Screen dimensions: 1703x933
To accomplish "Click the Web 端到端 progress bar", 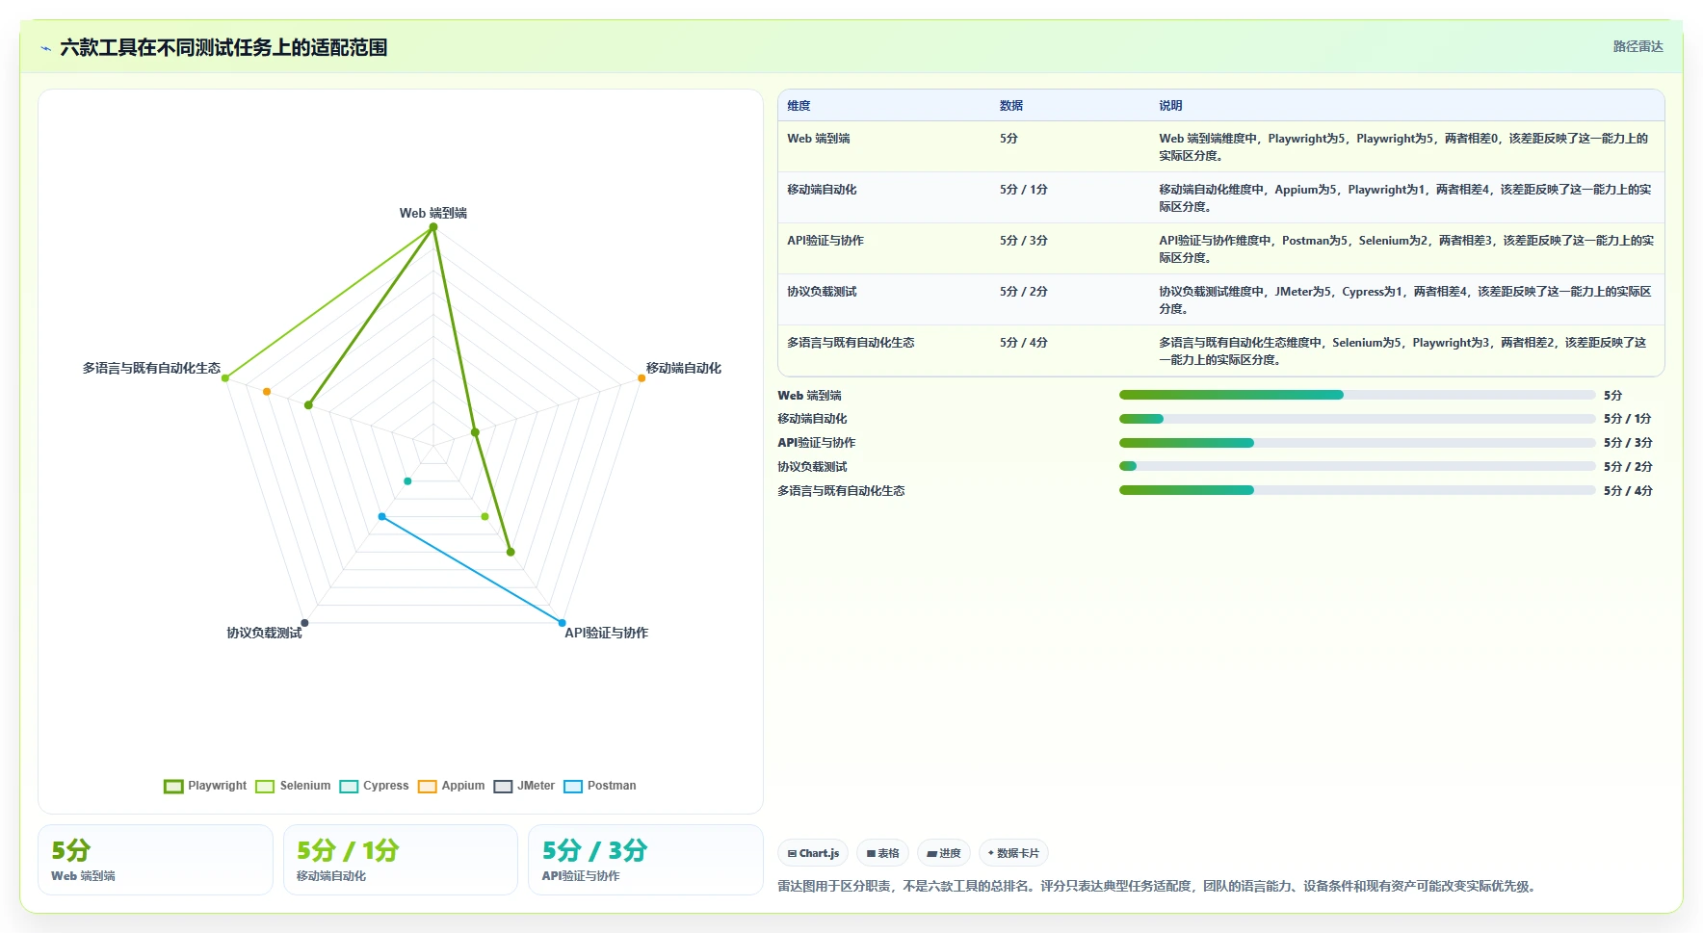I will coord(1357,395).
